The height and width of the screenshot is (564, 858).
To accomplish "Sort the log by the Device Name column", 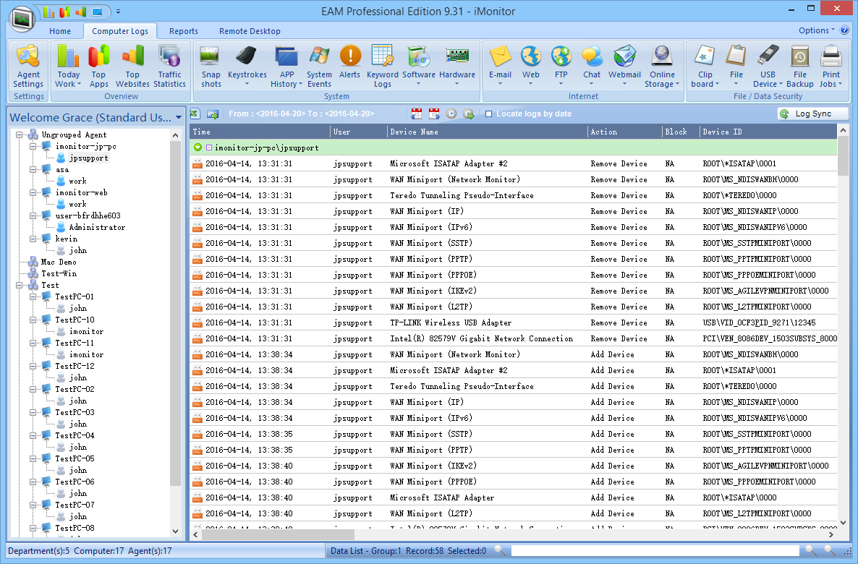I will click(x=487, y=132).
